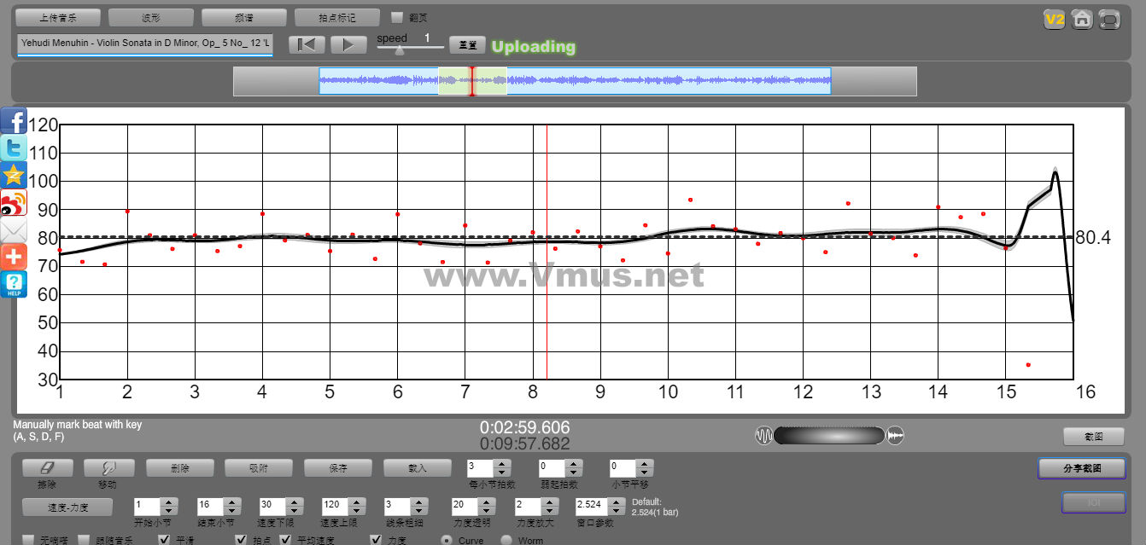Go to home page icon
1146x545 pixels.
(1082, 19)
